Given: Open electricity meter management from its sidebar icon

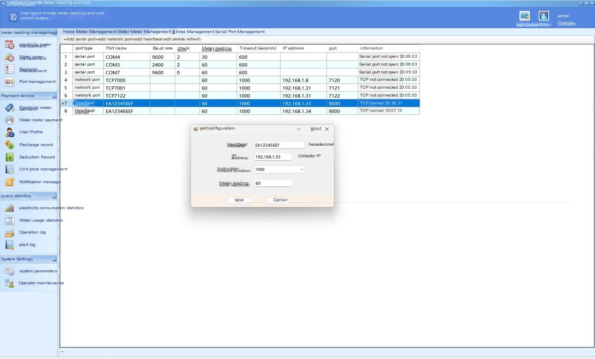Looking at the screenshot, I should pos(10,45).
